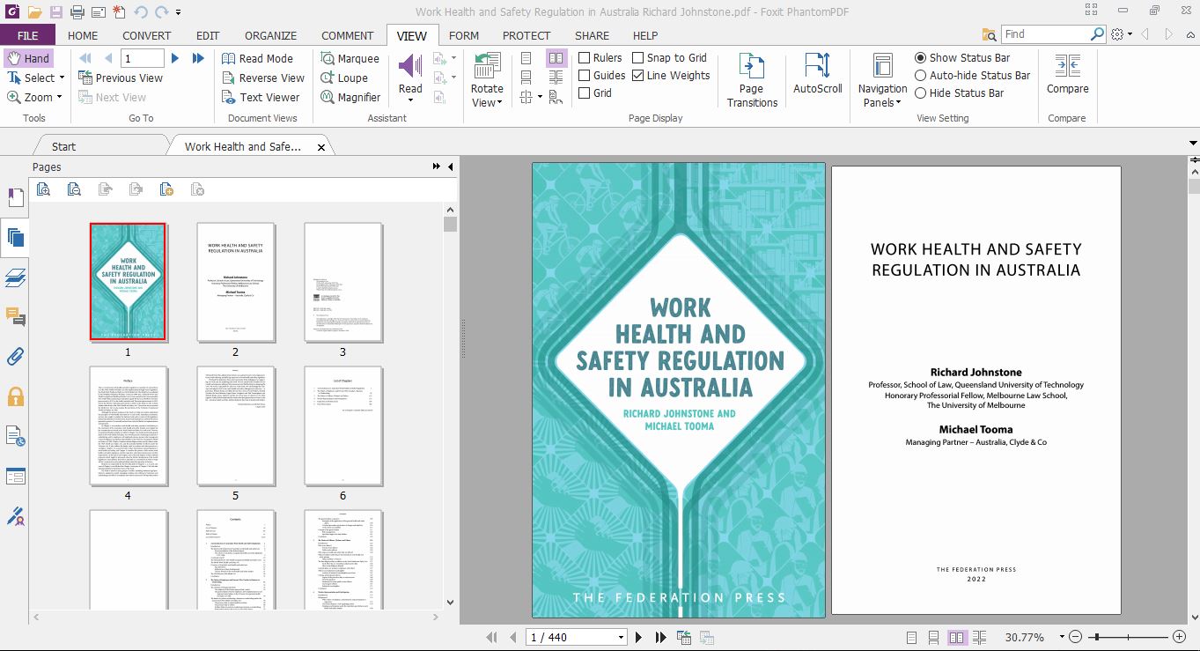The width and height of the screenshot is (1200, 651).
Task: Switch to the PROTECT ribbon tab
Action: click(526, 35)
